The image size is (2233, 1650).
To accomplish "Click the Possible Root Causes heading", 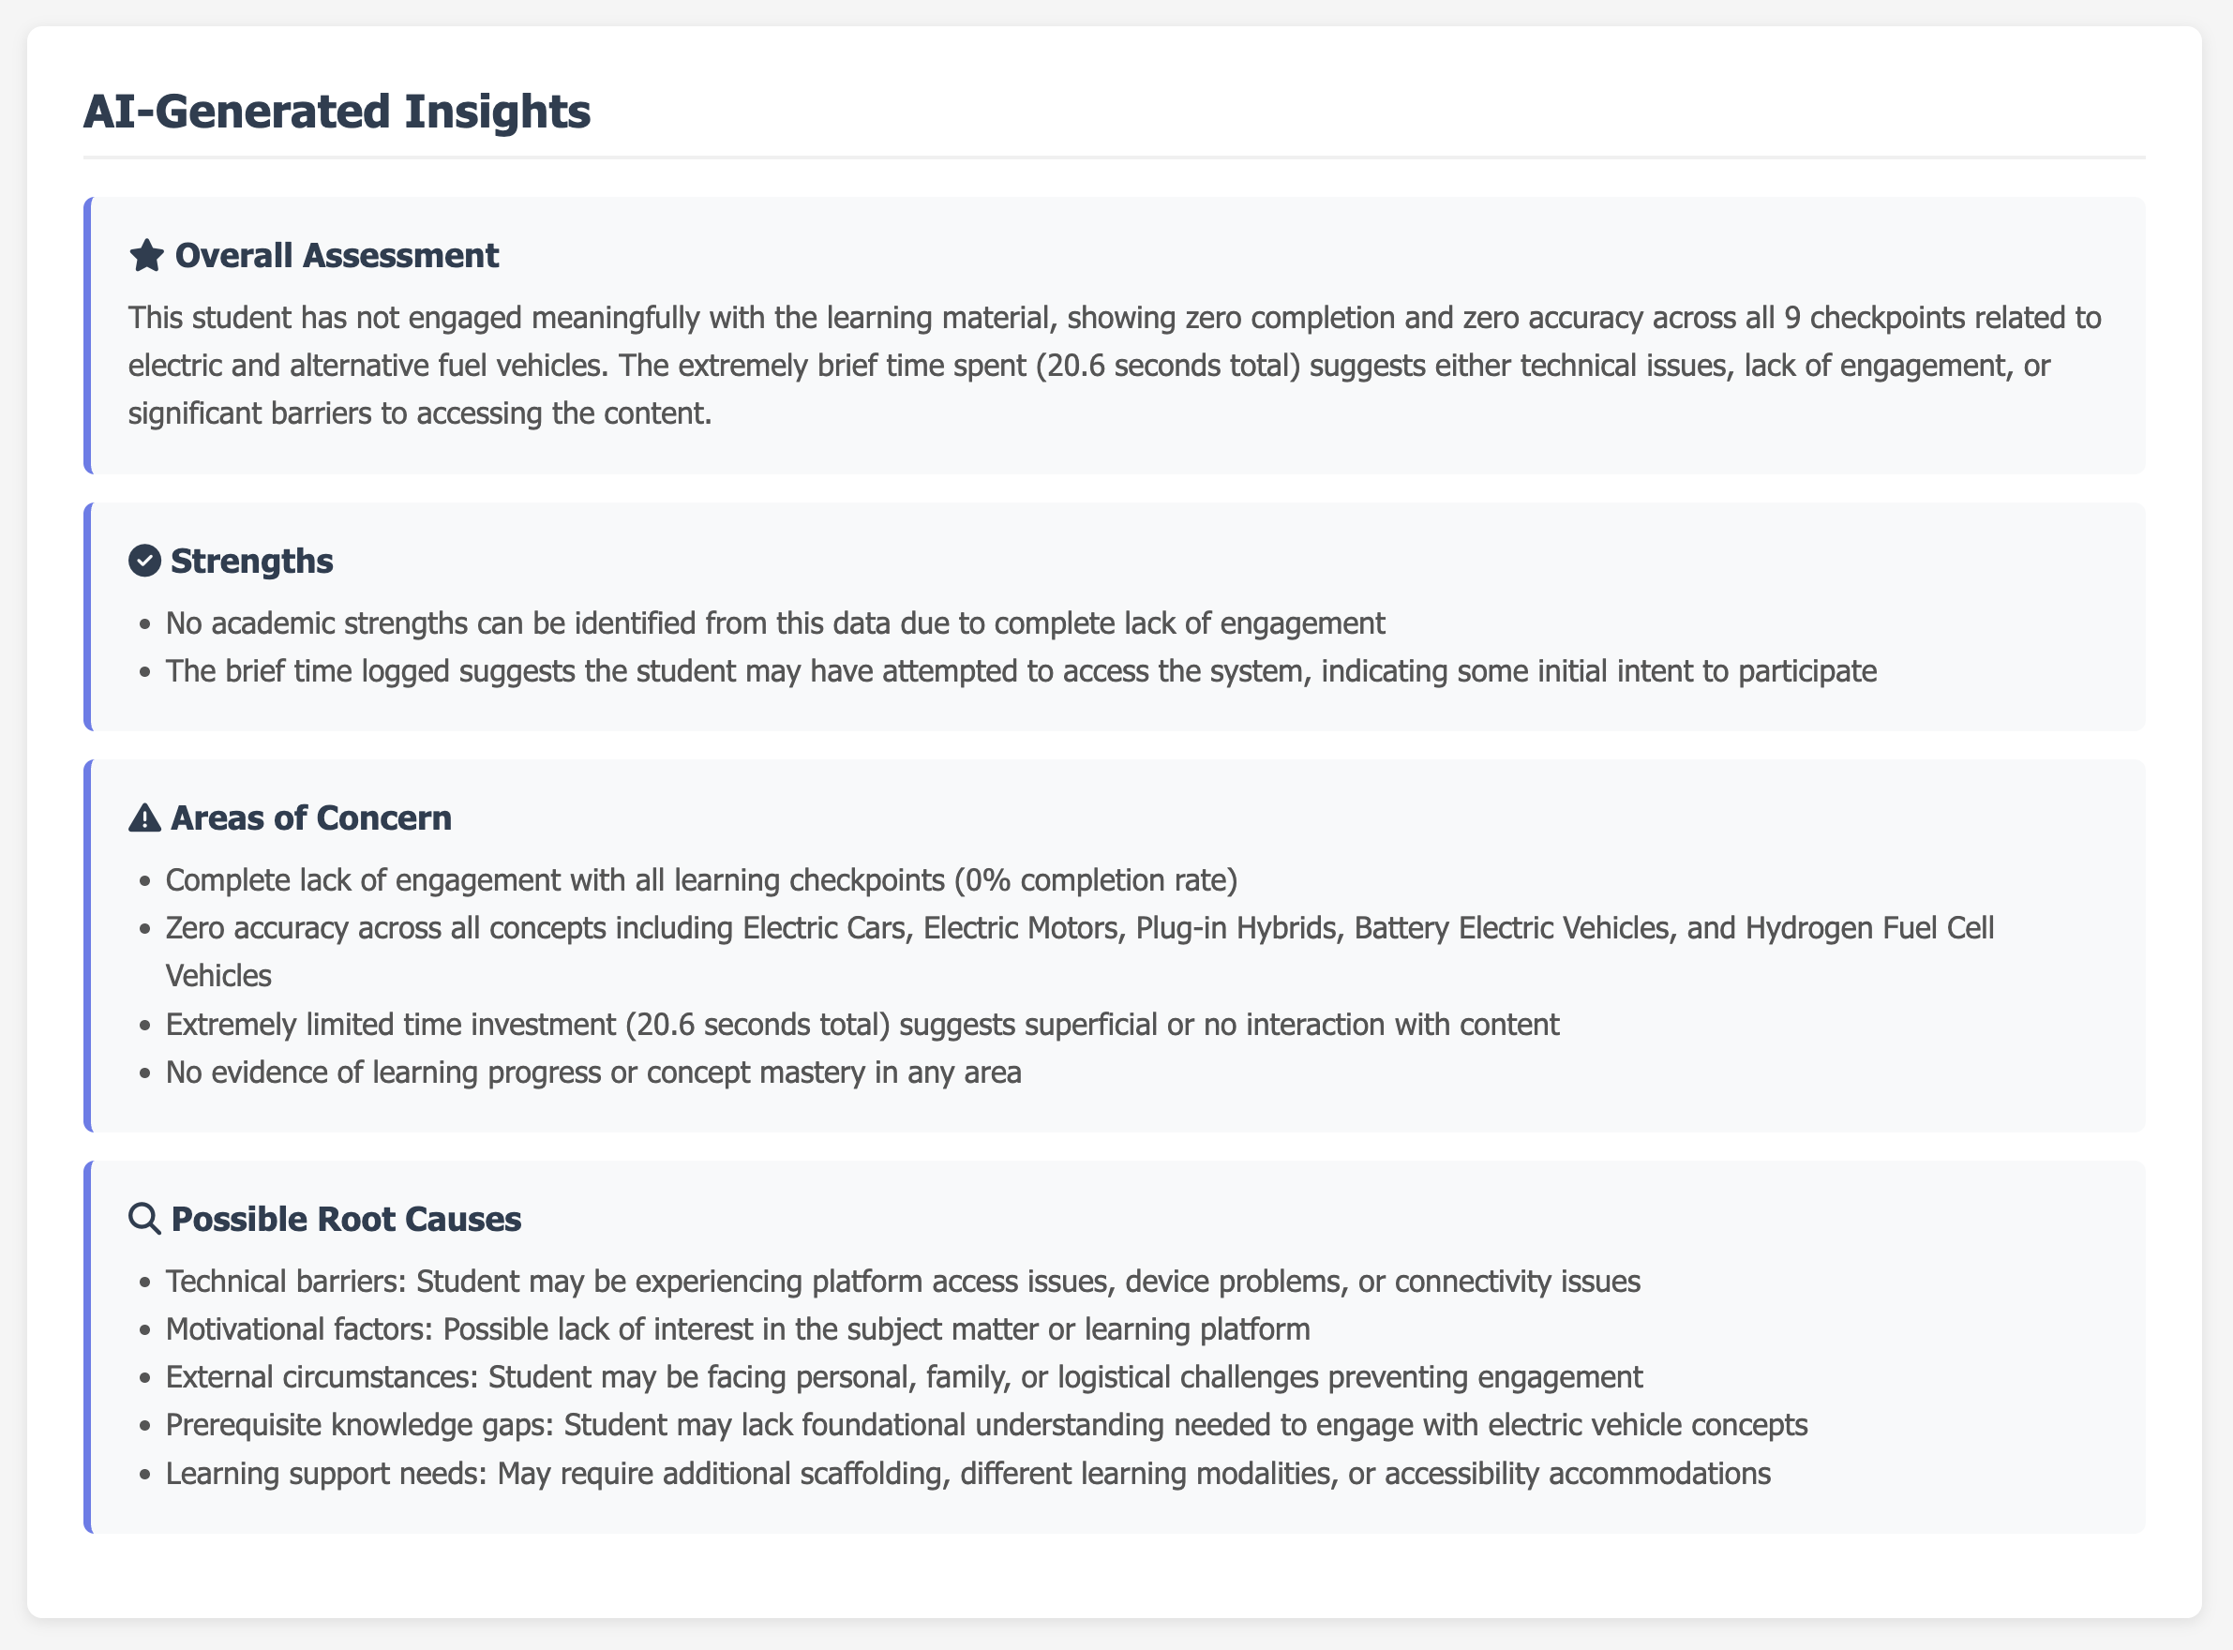I will [346, 1219].
